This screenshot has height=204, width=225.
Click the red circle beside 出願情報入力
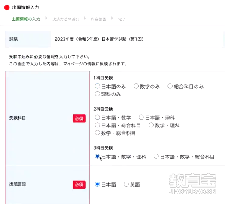pyautogui.click(x=7, y=7)
